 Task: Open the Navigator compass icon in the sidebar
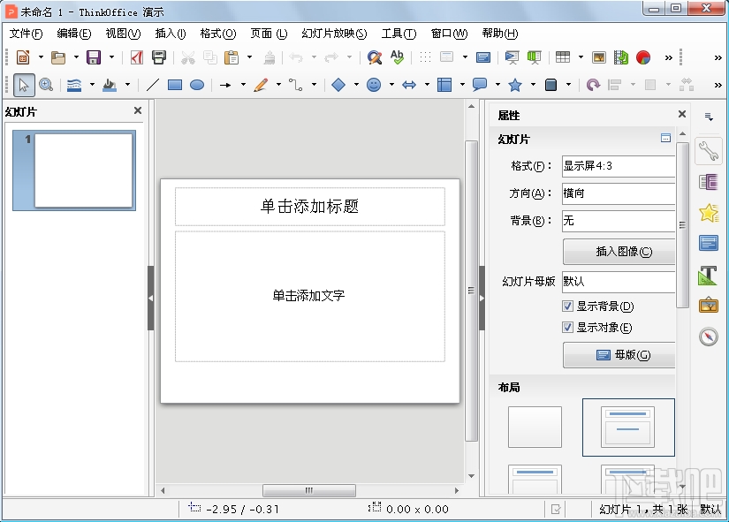click(x=707, y=337)
